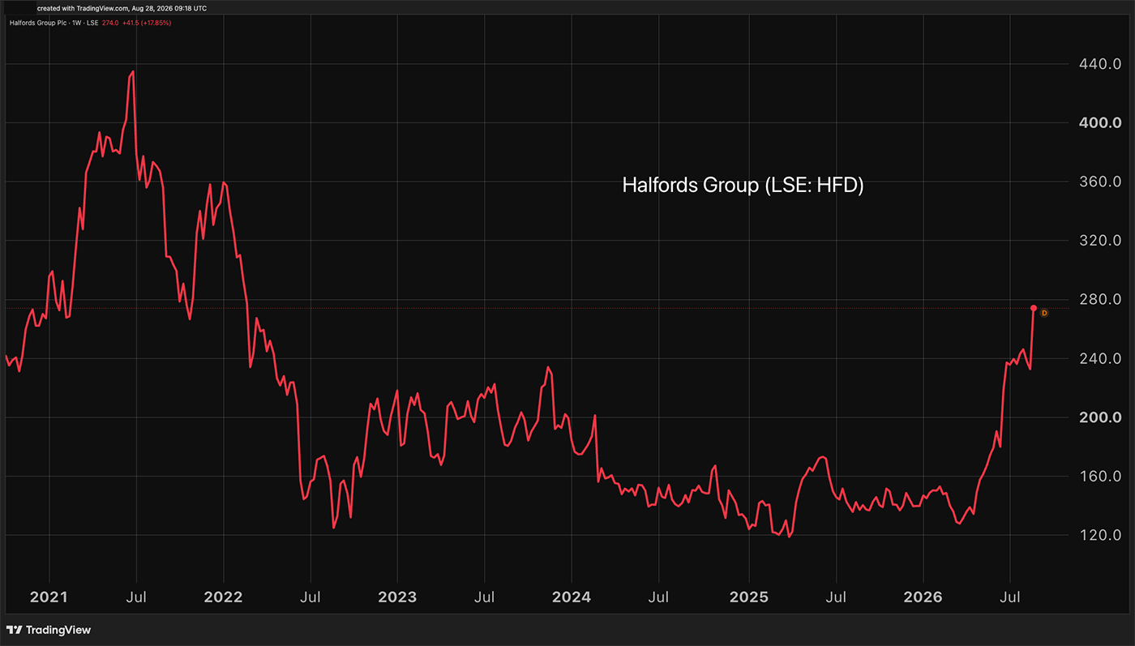This screenshot has width=1135, height=646.
Task: Click the 160.0 price axis label
Action: coord(1099,477)
